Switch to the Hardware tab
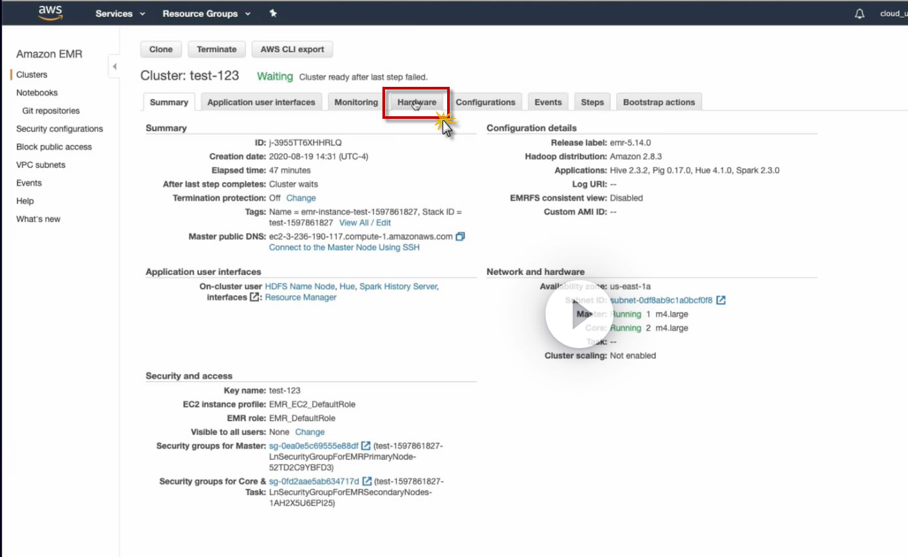 (x=416, y=103)
